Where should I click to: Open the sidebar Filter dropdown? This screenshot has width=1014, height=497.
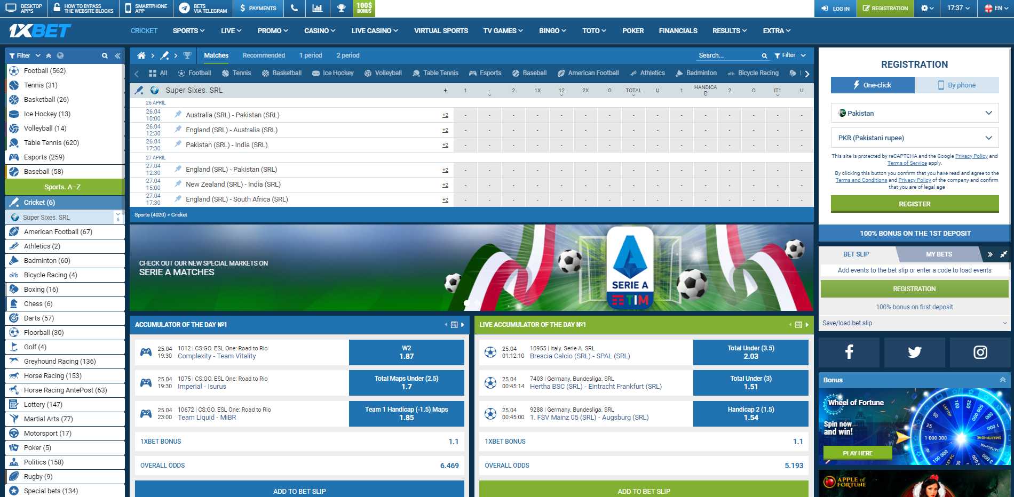25,55
